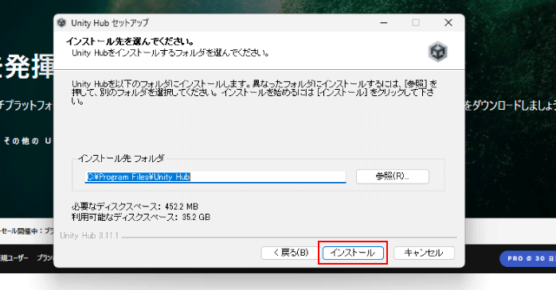Viewport: 556px width, 290px height.
Task: Click the 必要なディスクスペース: 452.2 MB text
Action: click(135, 207)
